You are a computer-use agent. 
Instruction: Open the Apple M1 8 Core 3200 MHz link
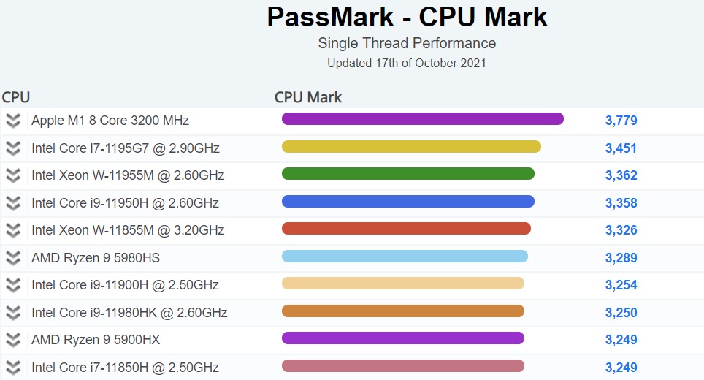coord(110,121)
